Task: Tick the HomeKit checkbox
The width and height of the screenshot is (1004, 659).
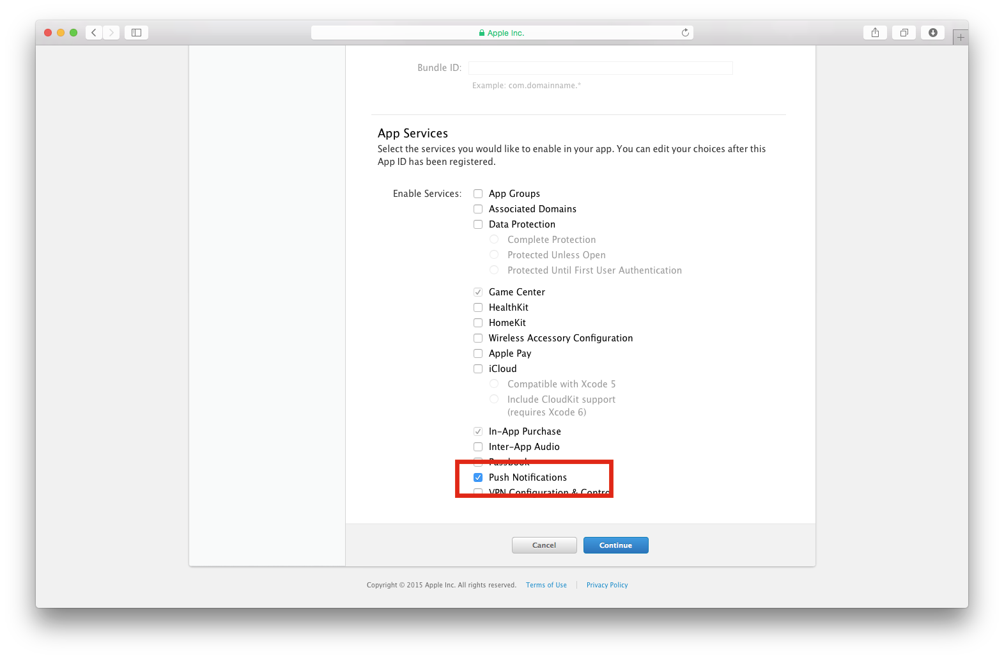Action: [x=478, y=323]
